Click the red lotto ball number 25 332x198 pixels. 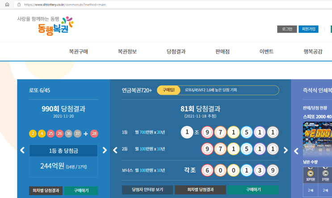50,134
